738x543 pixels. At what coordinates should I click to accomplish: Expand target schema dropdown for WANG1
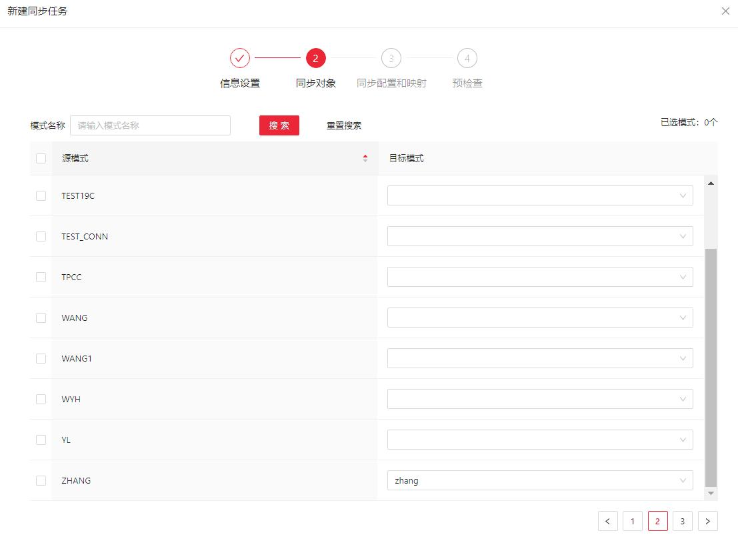pyautogui.click(x=540, y=358)
